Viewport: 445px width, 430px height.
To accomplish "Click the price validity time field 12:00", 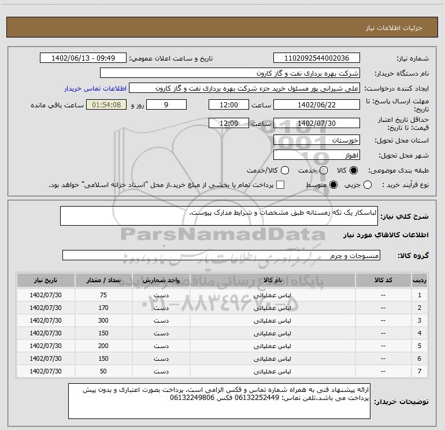I will pyautogui.click(x=229, y=124).
